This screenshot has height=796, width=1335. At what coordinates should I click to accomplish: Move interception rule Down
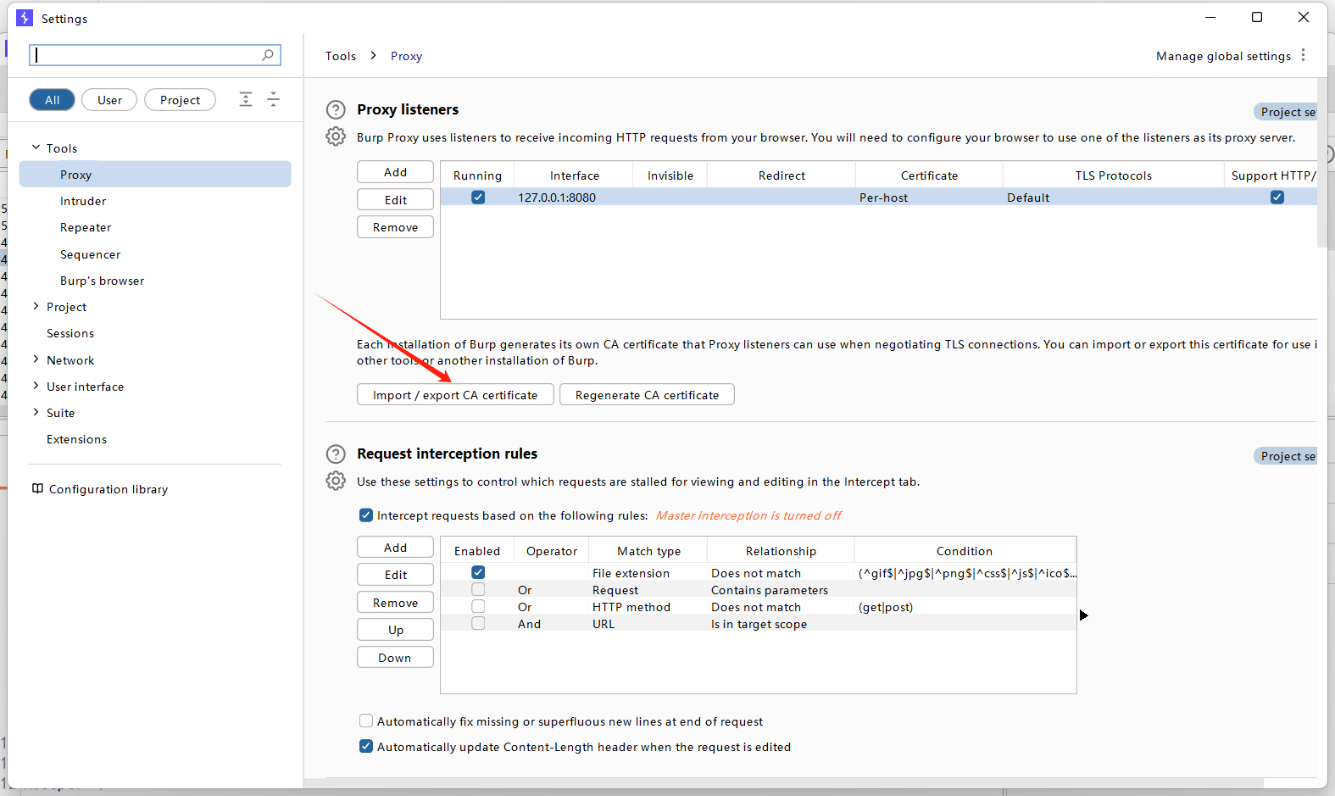[395, 658]
